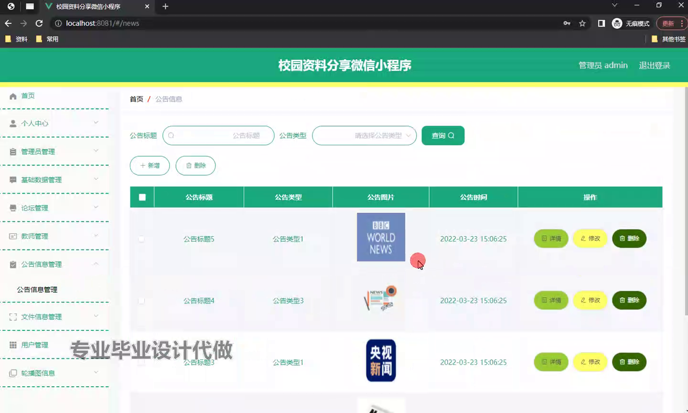View 详情 for 公告标题5
The height and width of the screenshot is (413, 688).
click(x=551, y=239)
